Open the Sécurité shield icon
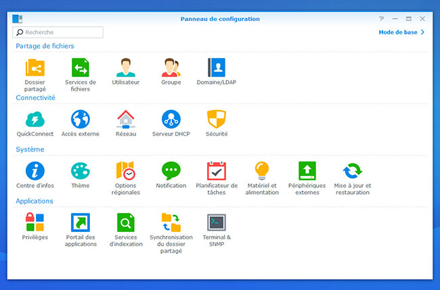Viewport: 440px width, 290px height. pyautogui.click(x=217, y=120)
